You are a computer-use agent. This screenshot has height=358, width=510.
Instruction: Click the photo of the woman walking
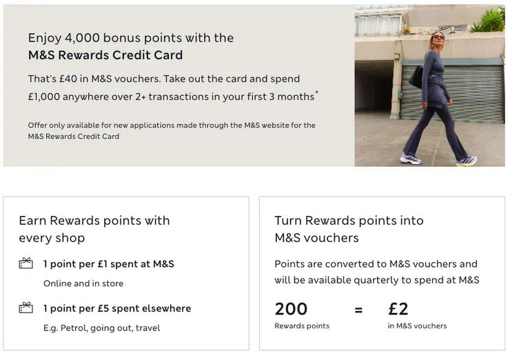tap(429, 86)
